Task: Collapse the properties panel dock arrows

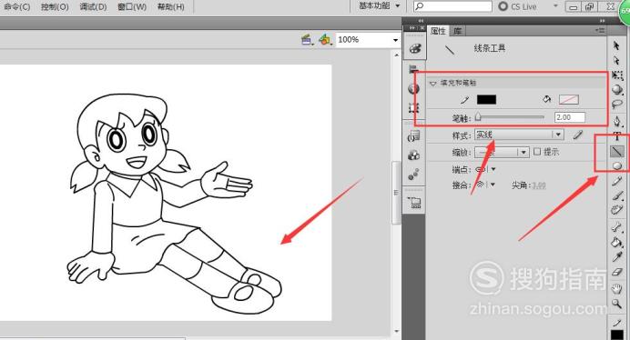Action: coord(602,21)
